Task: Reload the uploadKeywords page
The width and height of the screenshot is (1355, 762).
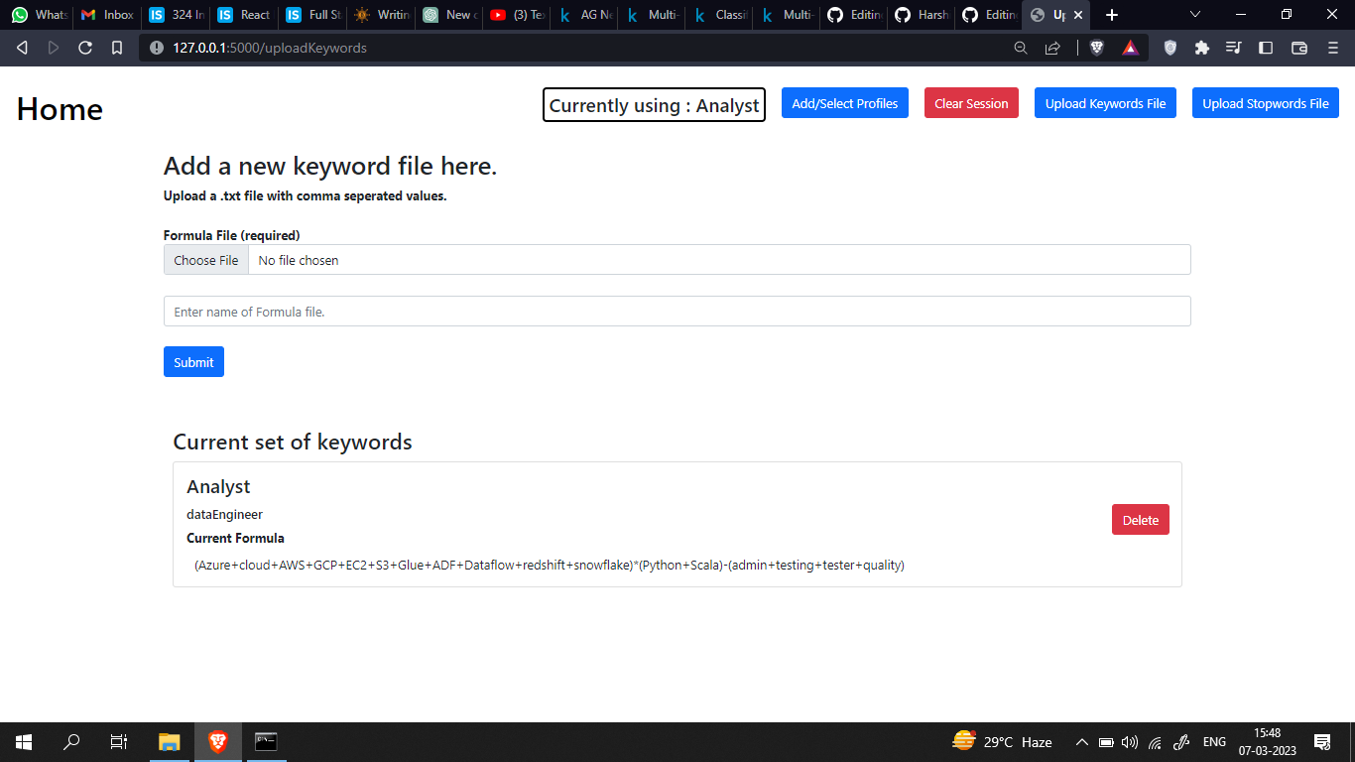Action: 85,47
